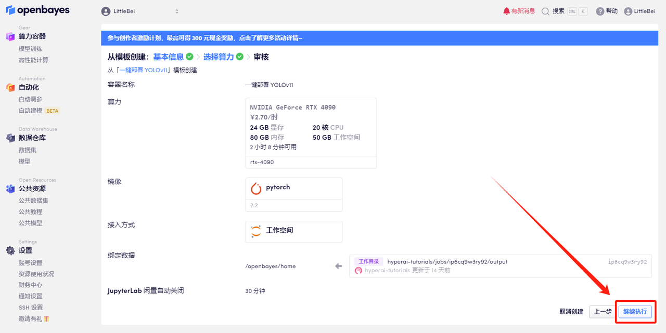Click the 自动化 sidebar icon

[x=10, y=87]
